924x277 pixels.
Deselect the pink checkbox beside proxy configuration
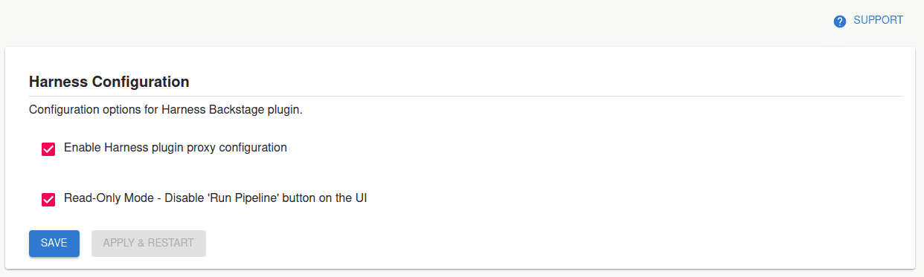48,149
